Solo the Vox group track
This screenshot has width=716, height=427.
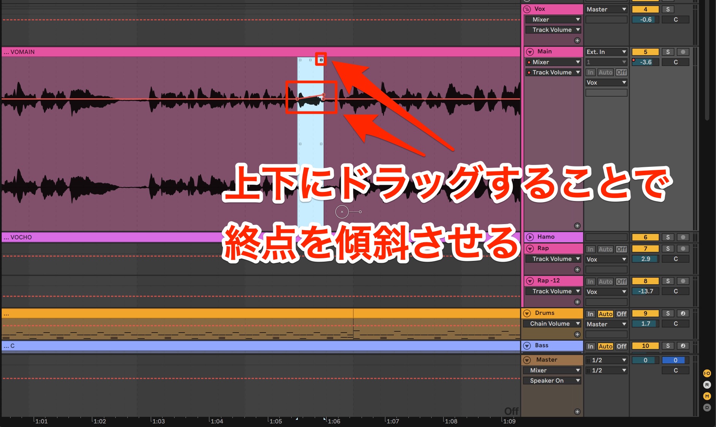(x=668, y=9)
